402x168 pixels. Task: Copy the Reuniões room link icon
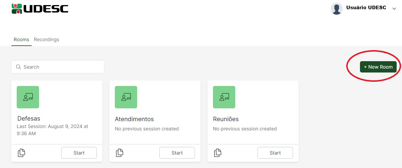[218, 153]
